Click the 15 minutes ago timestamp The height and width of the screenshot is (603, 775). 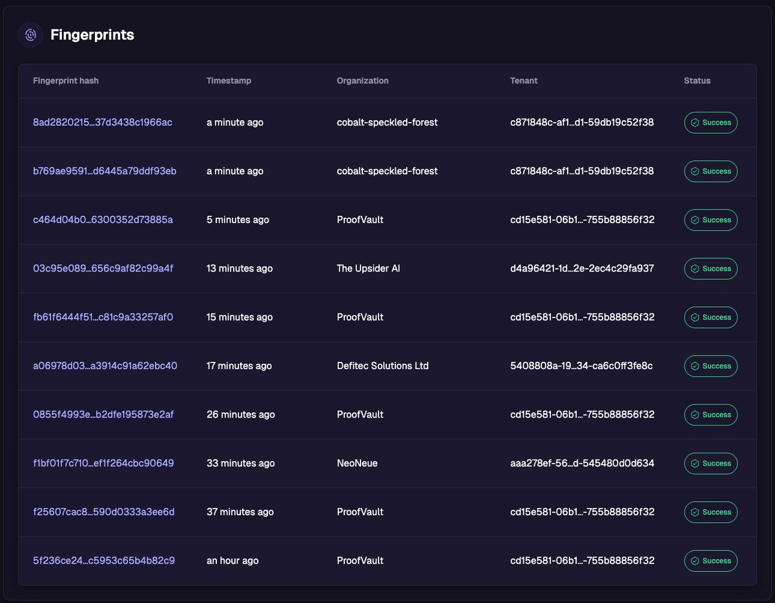click(240, 317)
